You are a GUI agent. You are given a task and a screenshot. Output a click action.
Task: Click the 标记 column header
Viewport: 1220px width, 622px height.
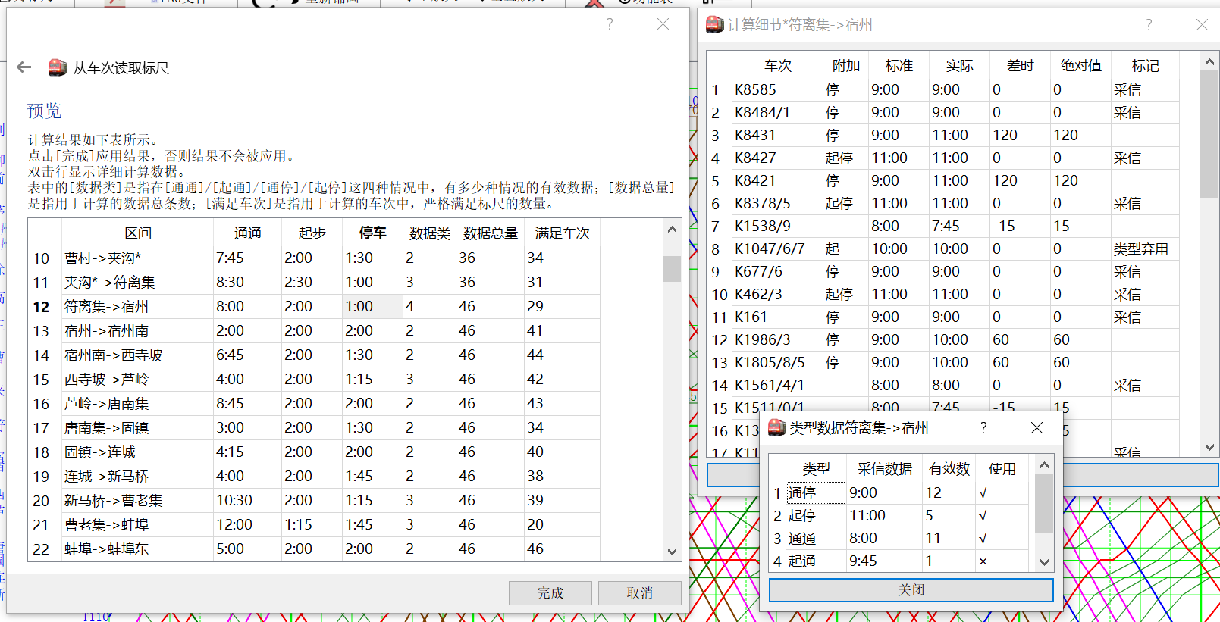point(1145,66)
